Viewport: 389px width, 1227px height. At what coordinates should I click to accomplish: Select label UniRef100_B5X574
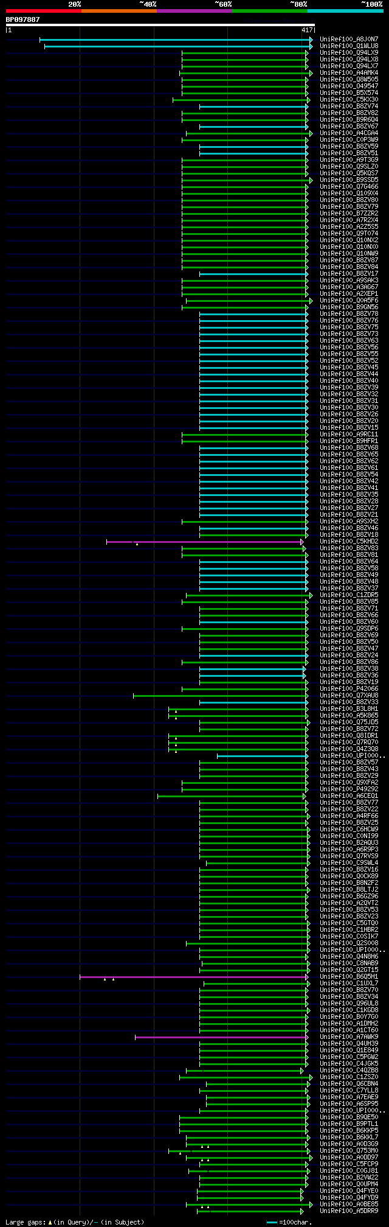[x=349, y=93]
